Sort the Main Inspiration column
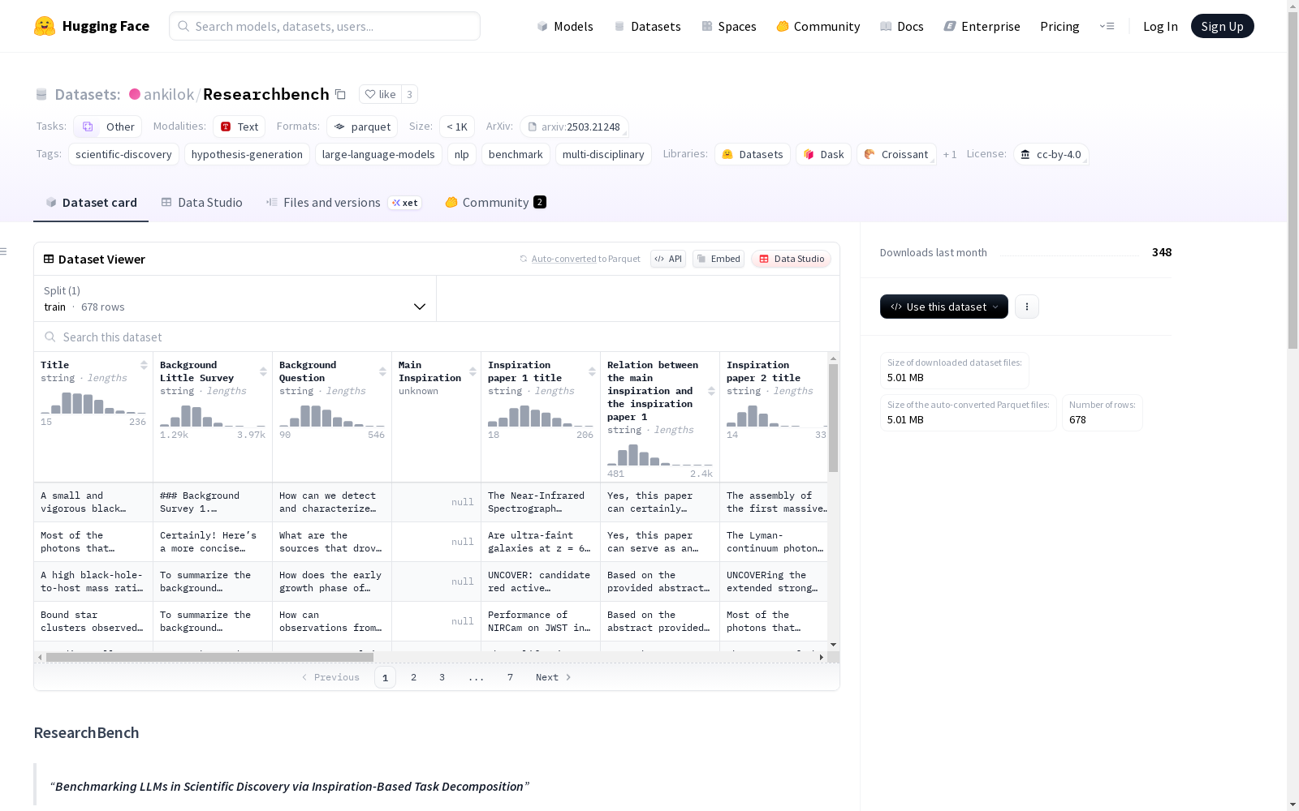Viewport: 1299px width, 811px height. point(473,371)
